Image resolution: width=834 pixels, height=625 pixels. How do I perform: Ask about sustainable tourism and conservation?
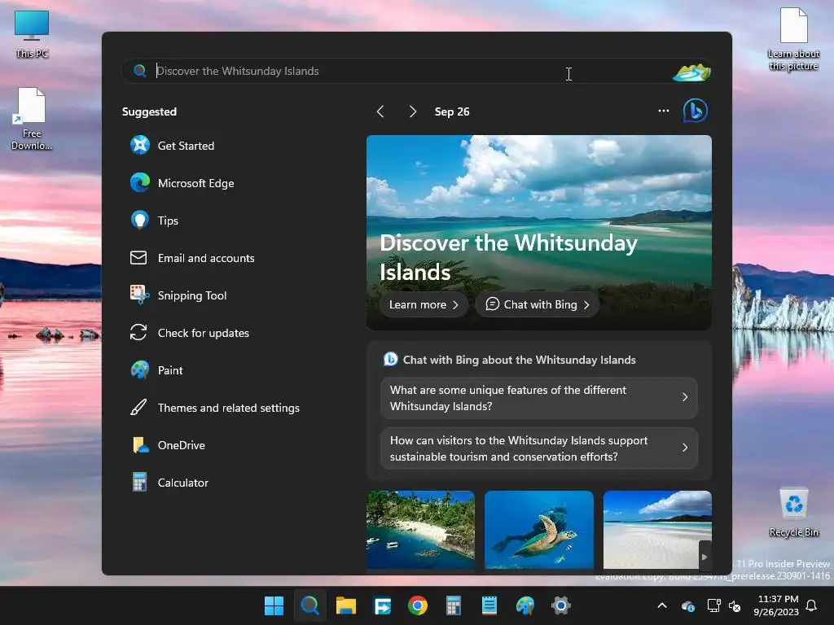(539, 448)
